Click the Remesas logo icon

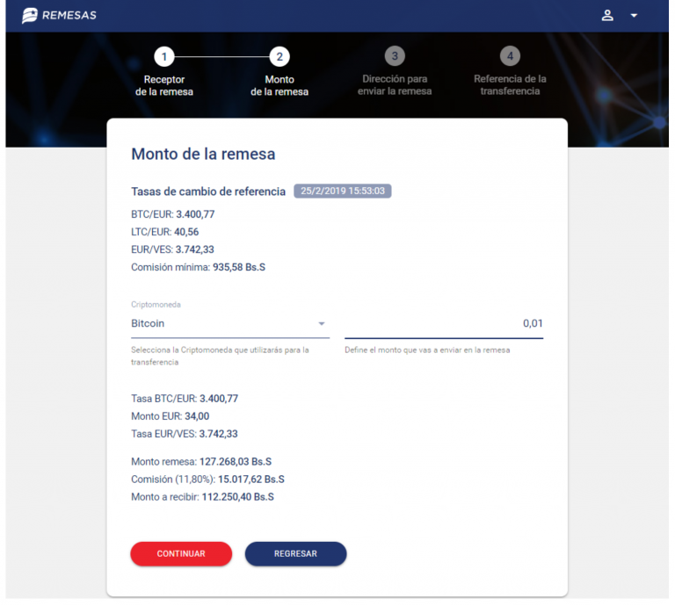click(30, 16)
